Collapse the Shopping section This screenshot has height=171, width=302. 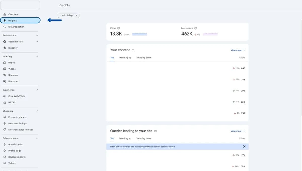pyautogui.click(x=37, y=111)
